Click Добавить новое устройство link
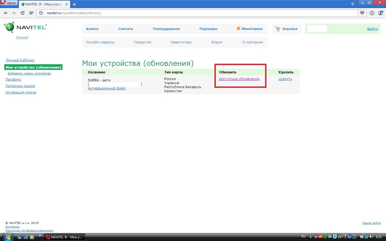This screenshot has height=241, width=386. click(x=29, y=73)
